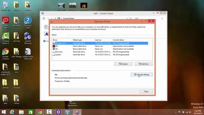Clear the Control Panel search box

(162, 19)
